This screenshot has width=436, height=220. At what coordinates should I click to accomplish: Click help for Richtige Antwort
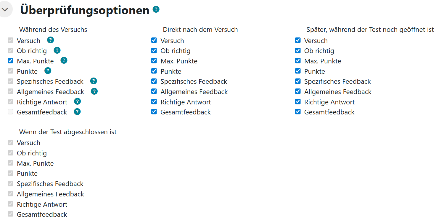click(x=77, y=101)
